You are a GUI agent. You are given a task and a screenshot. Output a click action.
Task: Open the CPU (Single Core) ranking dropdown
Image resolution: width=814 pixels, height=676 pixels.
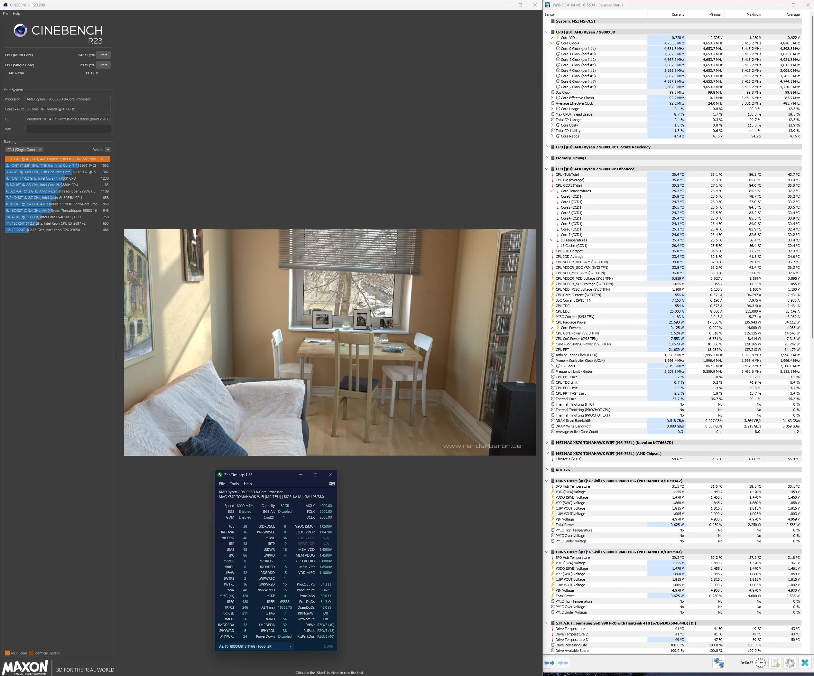pos(24,150)
